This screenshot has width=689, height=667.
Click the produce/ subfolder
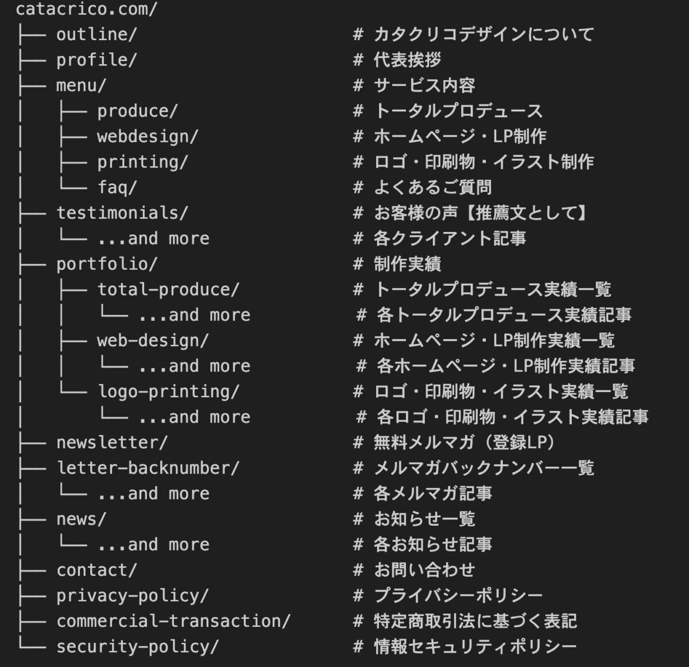[137, 111]
